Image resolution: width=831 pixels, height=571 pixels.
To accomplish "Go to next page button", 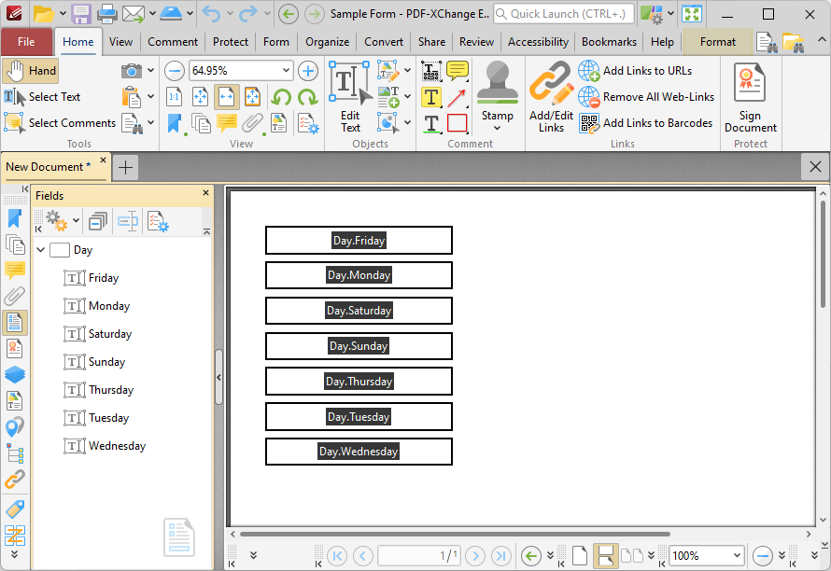I will [475, 556].
